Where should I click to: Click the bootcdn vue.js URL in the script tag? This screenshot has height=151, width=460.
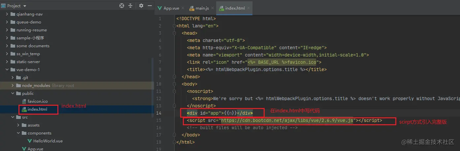tap(287, 120)
